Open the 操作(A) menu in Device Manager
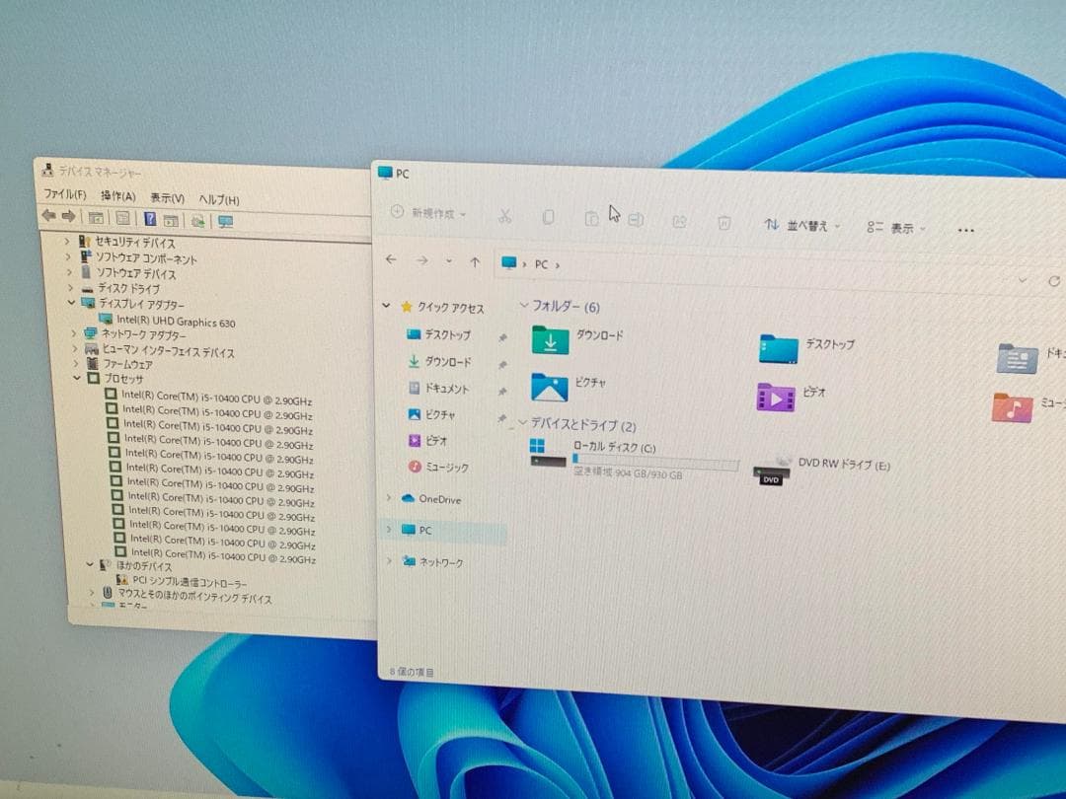 coord(115,198)
